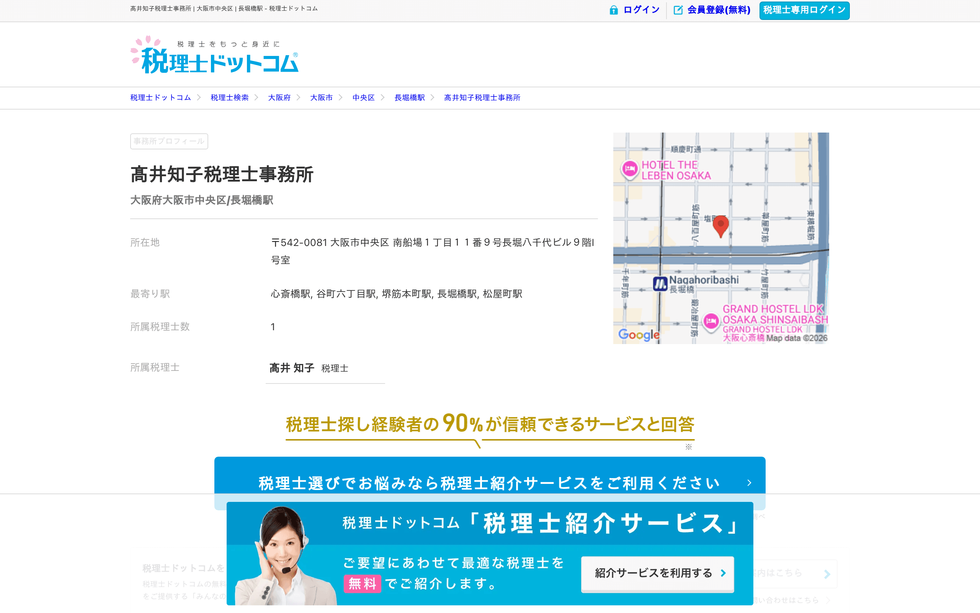Open 税理士ドットコム breadcrumb link
980x613 pixels.
[160, 98]
